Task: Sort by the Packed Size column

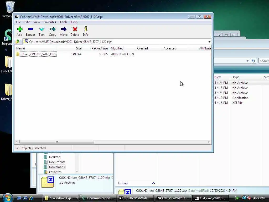Action: pyautogui.click(x=96, y=48)
